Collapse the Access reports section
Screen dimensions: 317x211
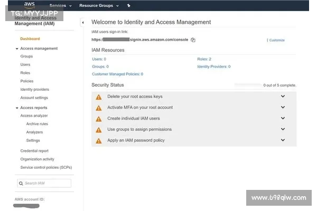(x=17, y=108)
